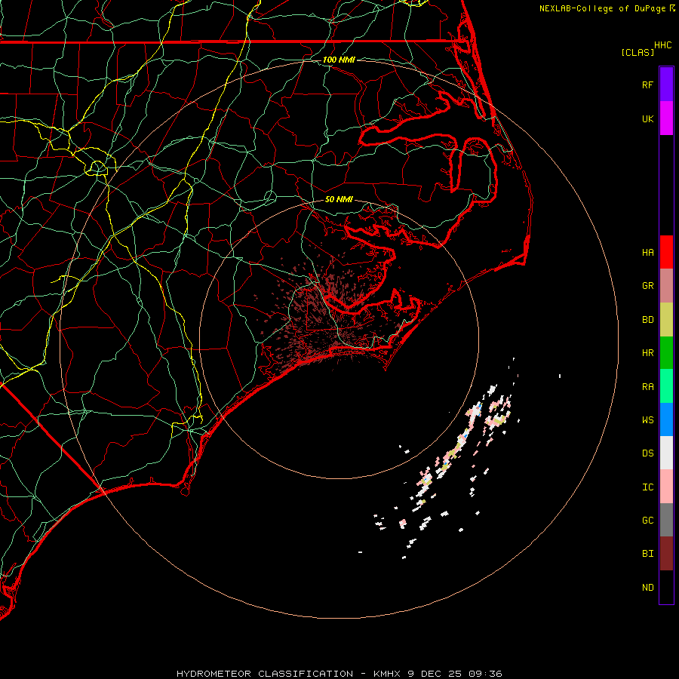
Task: Click the HR legend label
Action: tap(647, 353)
